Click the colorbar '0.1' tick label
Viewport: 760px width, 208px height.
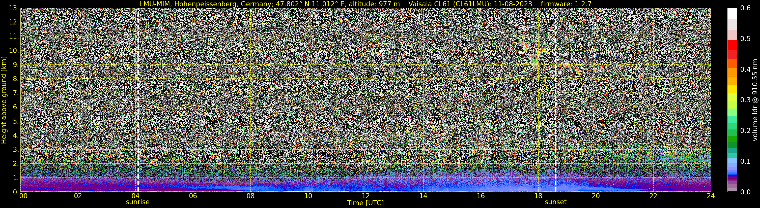tap(746, 161)
